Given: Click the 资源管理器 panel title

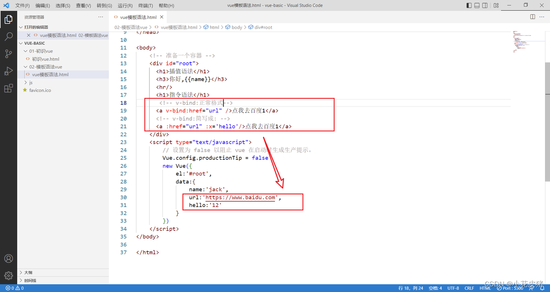Looking at the screenshot, I should click(x=34, y=17).
